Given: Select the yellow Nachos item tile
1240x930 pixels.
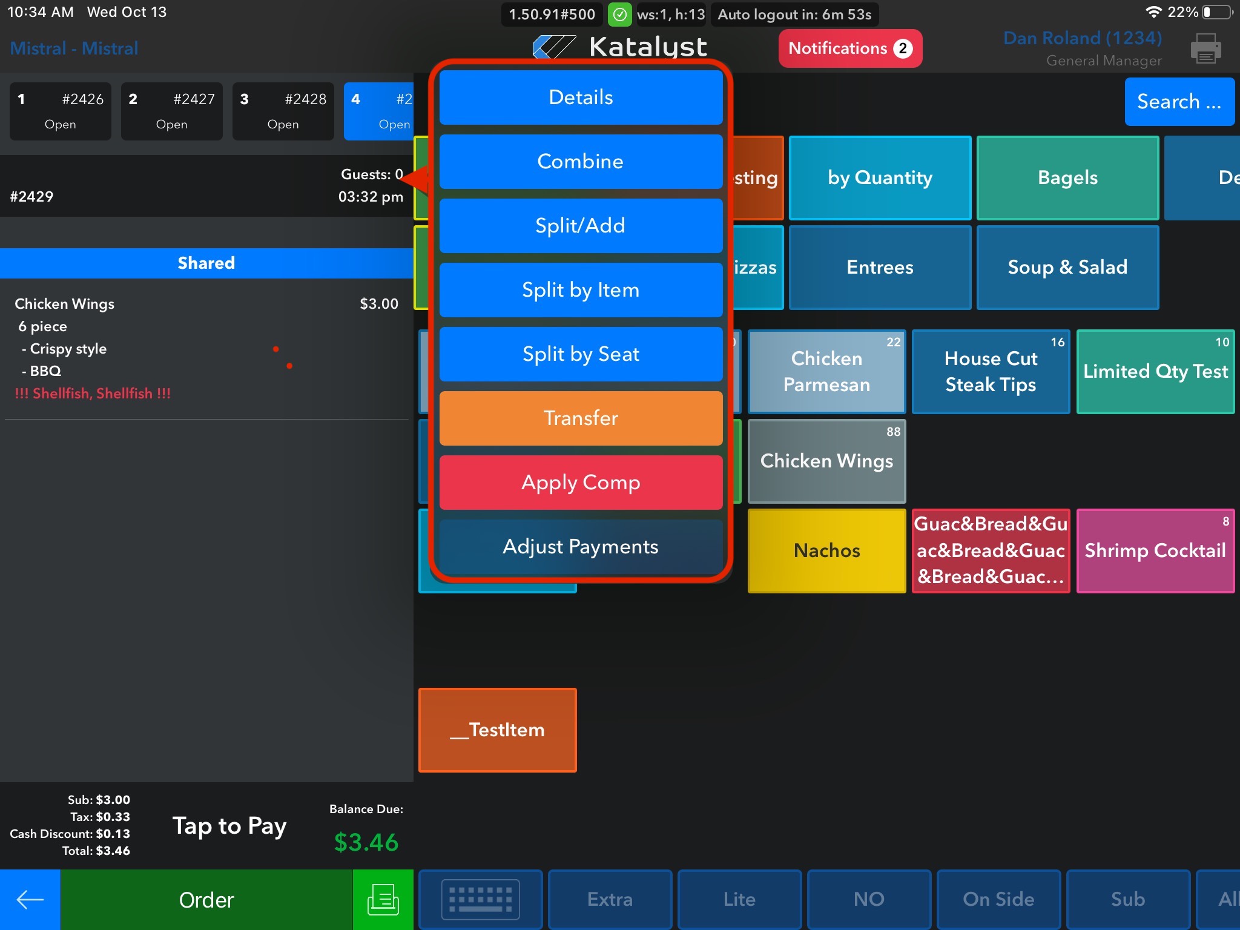Looking at the screenshot, I should [x=826, y=550].
